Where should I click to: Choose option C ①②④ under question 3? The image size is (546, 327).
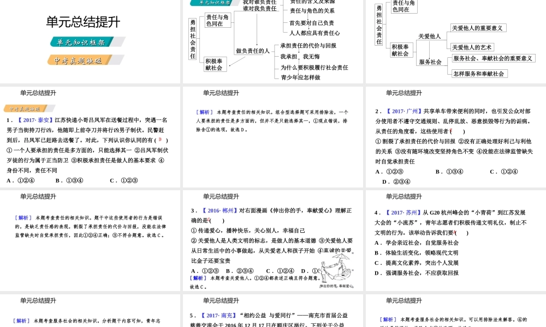[280, 271]
